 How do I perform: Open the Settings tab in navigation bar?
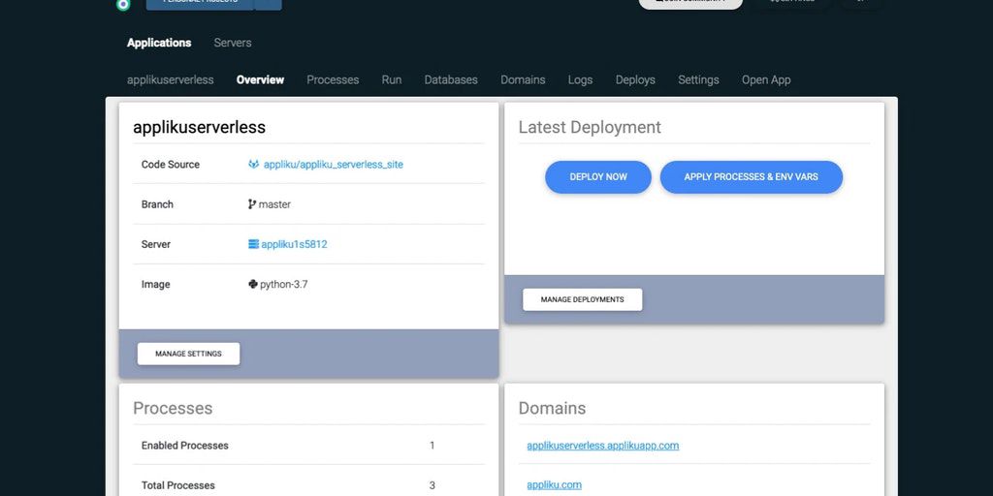(x=698, y=79)
